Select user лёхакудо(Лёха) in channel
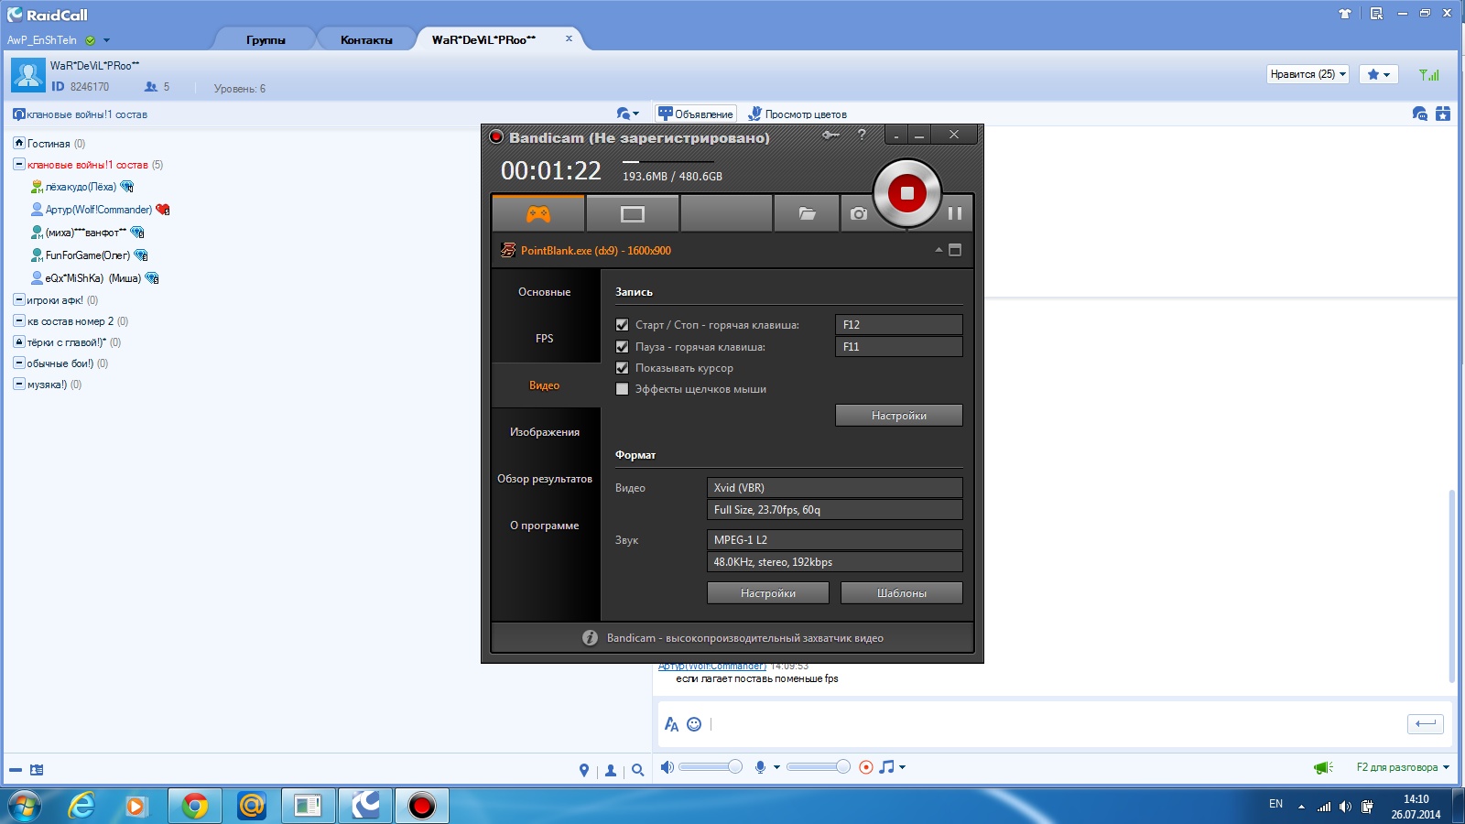Viewport: 1465px width, 824px height. [81, 187]
